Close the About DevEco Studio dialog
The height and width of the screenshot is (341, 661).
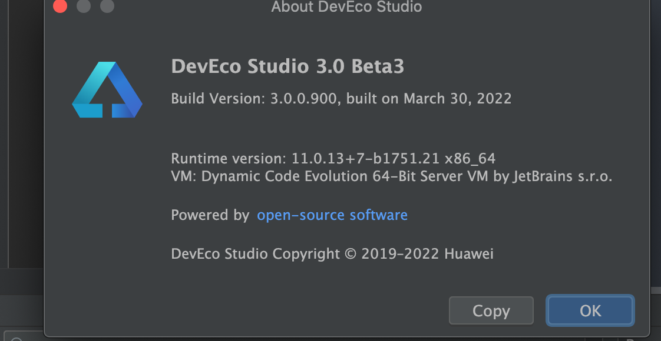click(60, 6)
